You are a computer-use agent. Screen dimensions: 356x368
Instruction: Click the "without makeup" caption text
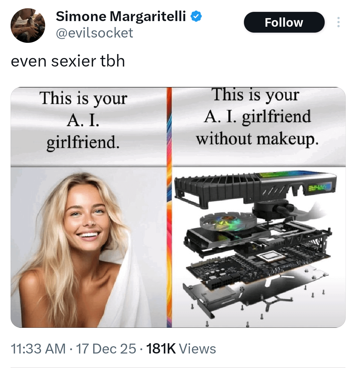257,139
